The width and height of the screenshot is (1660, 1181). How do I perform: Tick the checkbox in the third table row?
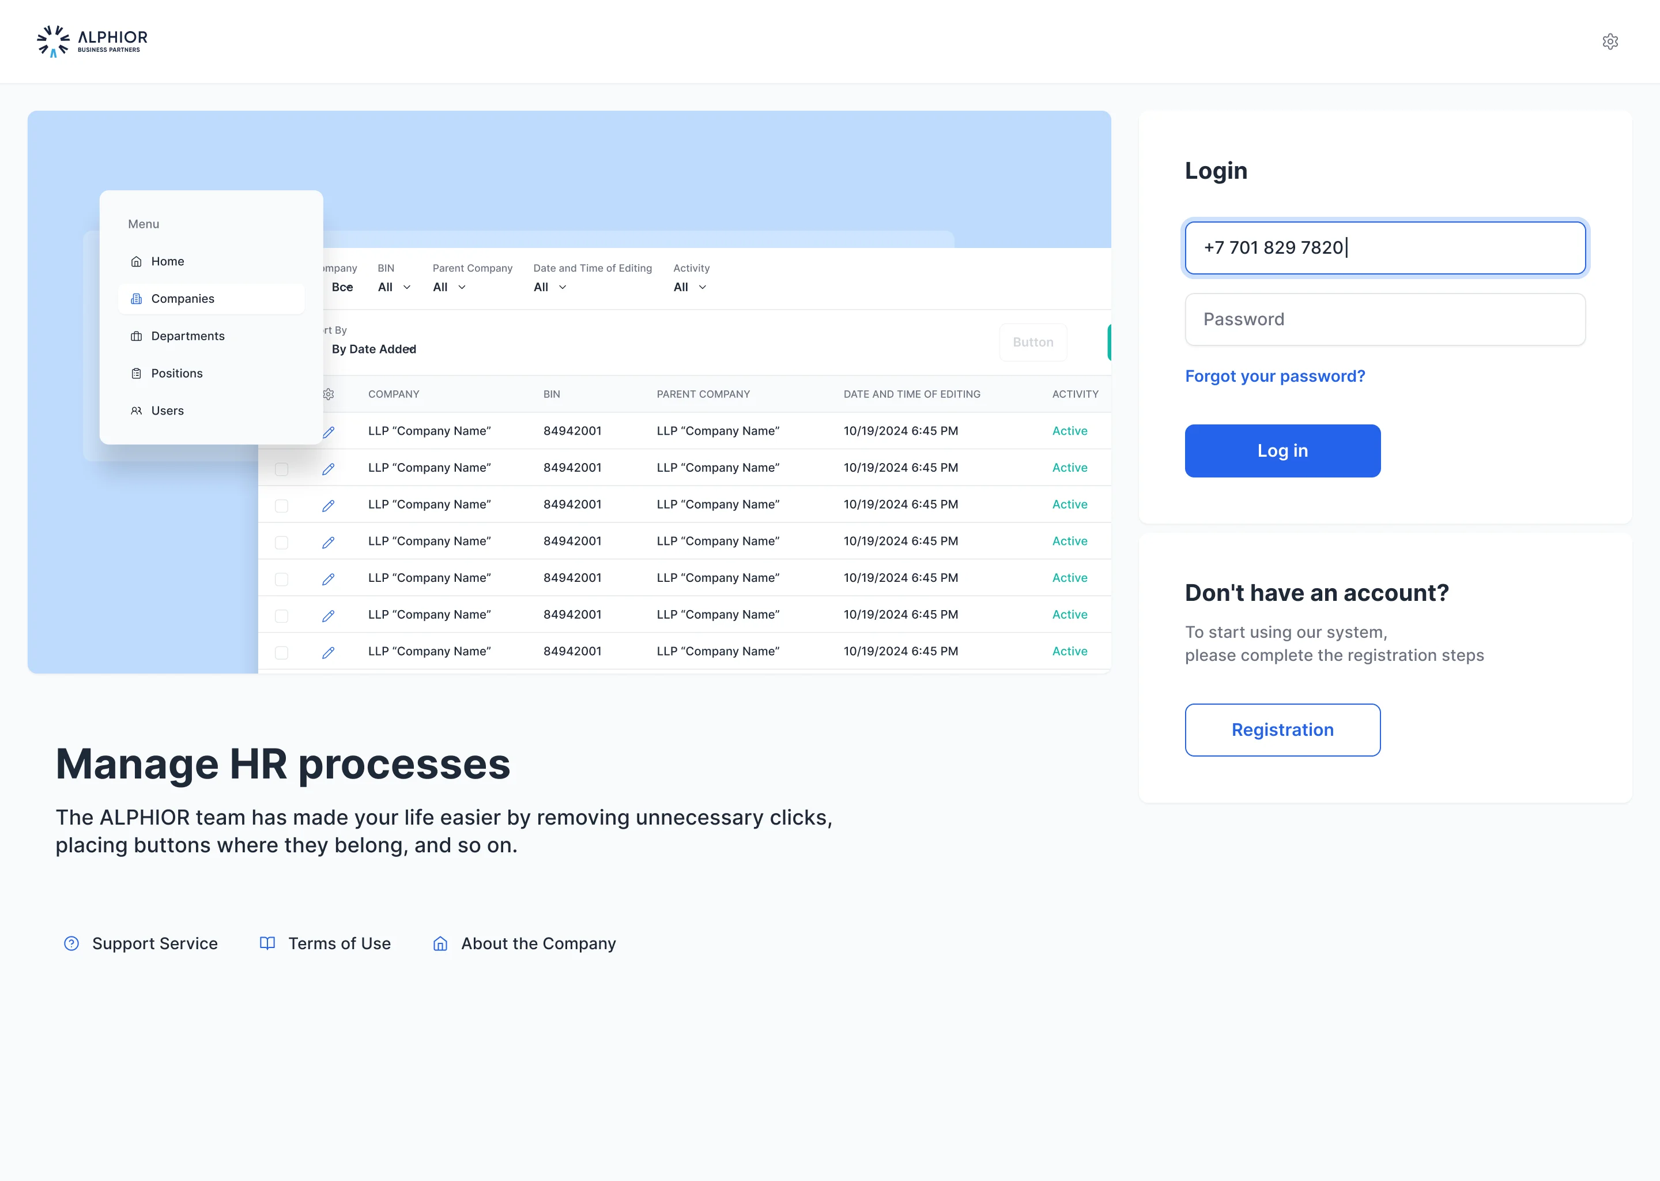click(x=281, y=505)
